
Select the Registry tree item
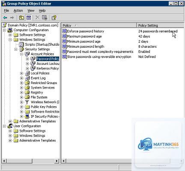pyautogui.click(x=37, y=93)
